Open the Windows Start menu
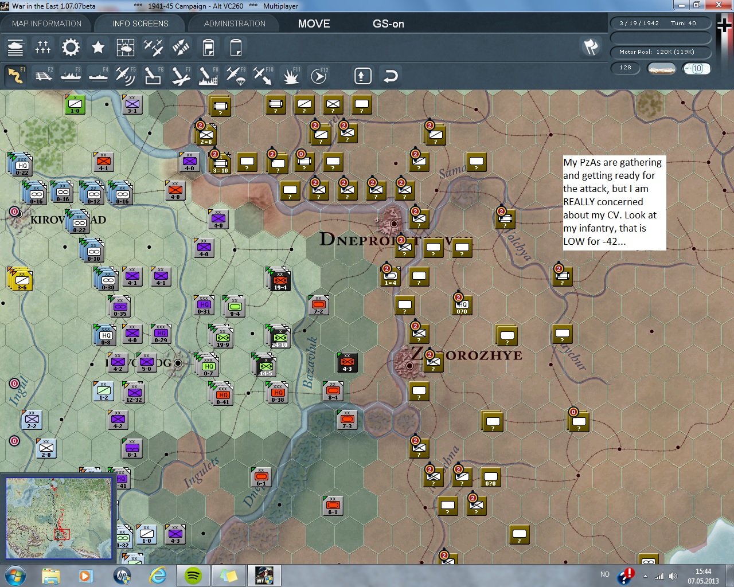The height and width of the screenshot is (587, 734). (x=15, y=576)
